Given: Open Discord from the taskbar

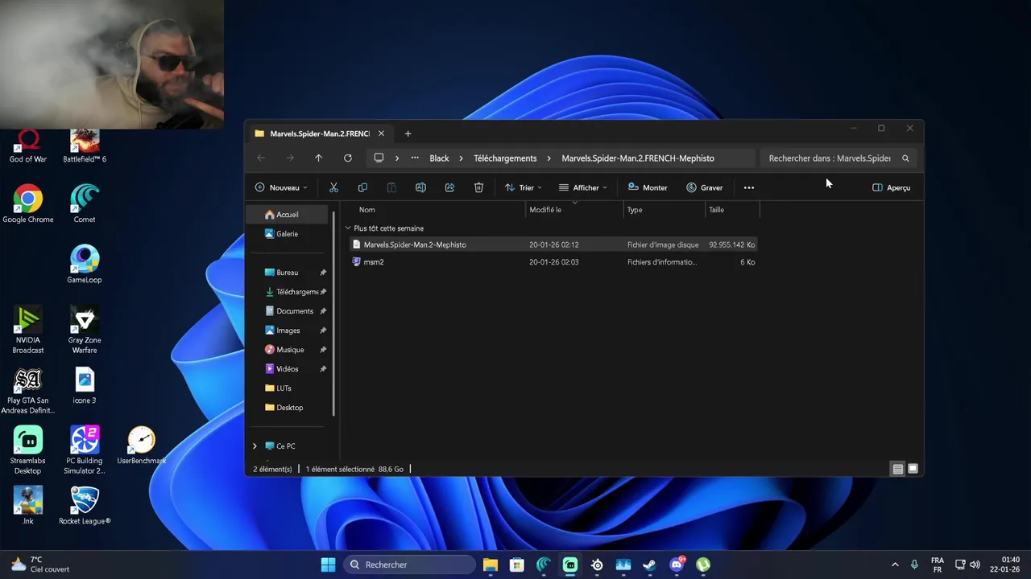Looking at the screenshot, I should [x=677, y=565].
